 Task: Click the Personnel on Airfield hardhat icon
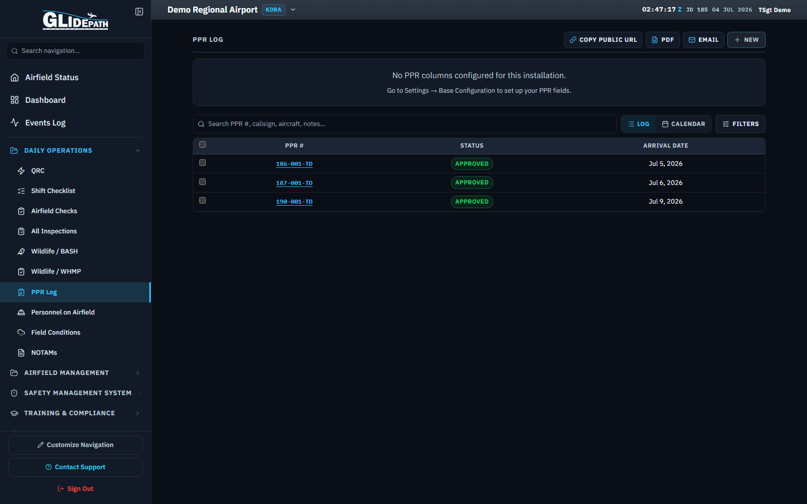(21, 312)
